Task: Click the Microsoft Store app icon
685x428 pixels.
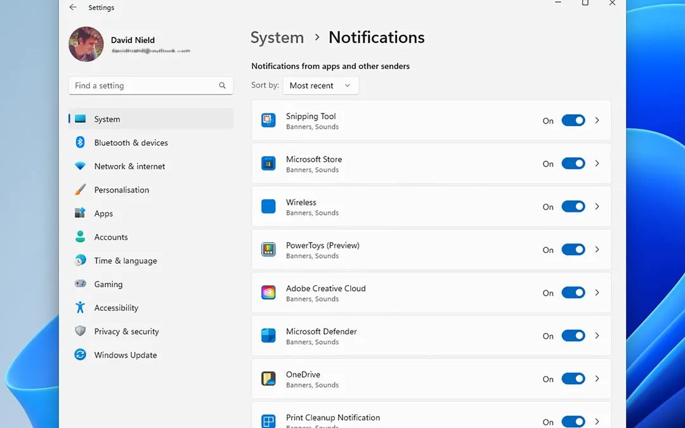Action: tap(268, 164)
